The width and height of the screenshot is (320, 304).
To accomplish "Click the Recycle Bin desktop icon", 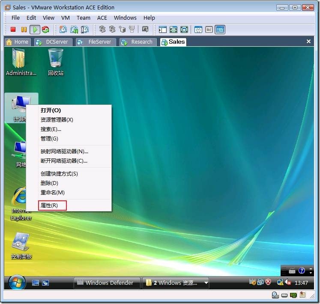I will click(x=56, y=62).
